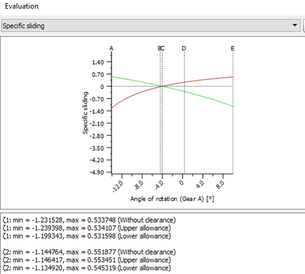Click the curves' zero crossing at BC
The width and height of the screenshot is (305, 274).
pos(162,86)
